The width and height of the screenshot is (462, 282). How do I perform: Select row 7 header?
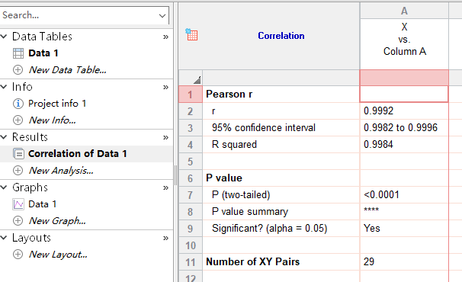pos(191,195)
